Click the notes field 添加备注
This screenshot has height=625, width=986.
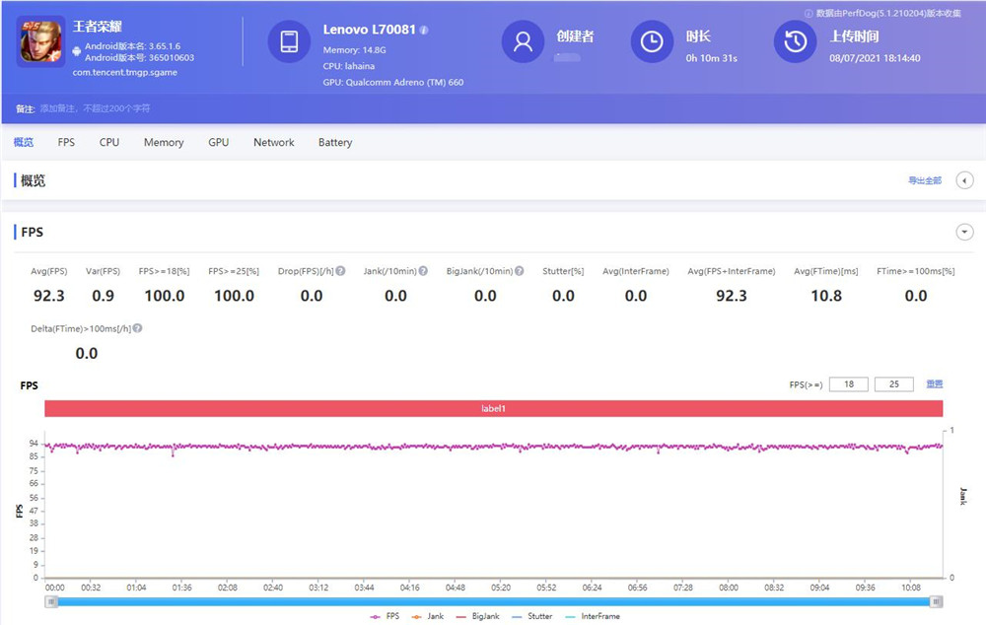click(x=95, y=108)
